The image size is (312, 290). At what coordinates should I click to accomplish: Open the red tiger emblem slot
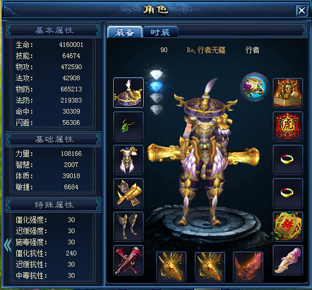(288, 127)
